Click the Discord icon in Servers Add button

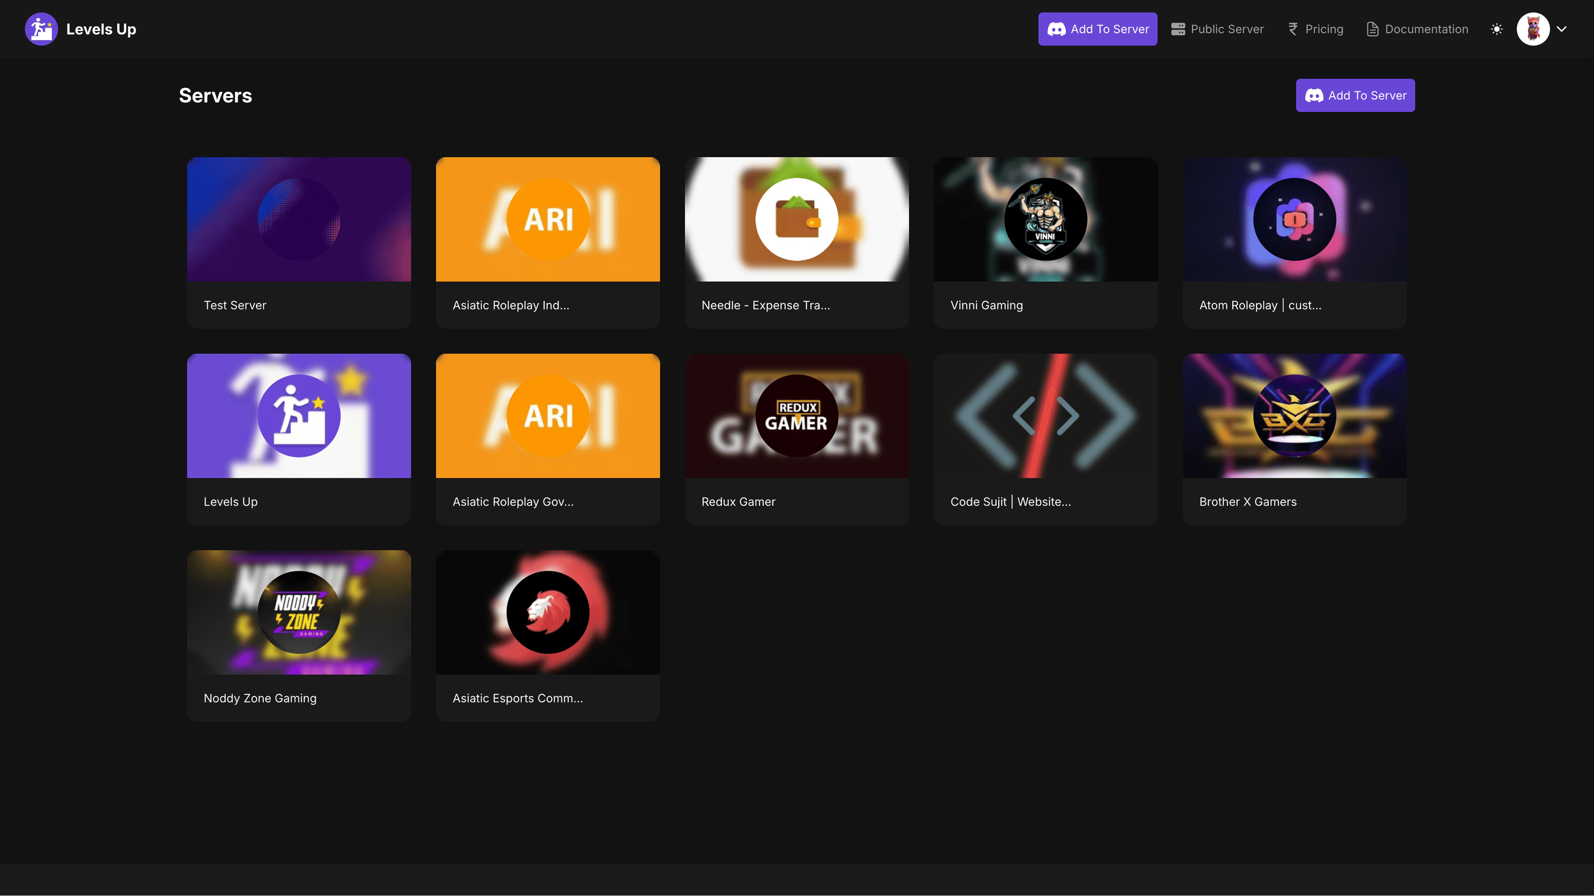[x=1314, y=95]
